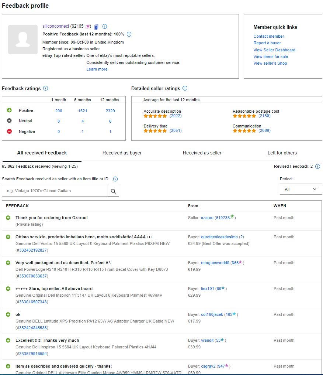
Task: Click info icon beside siliconconnect username
Action: coord(105,27)
